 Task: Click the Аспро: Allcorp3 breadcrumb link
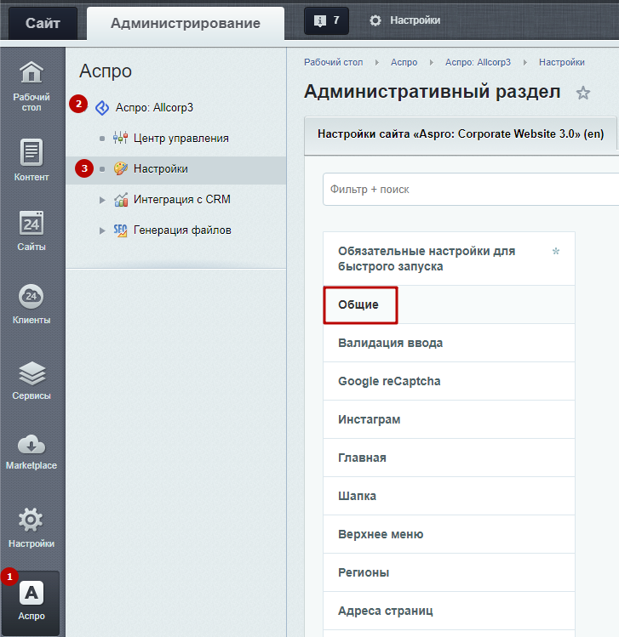point(478,62)
